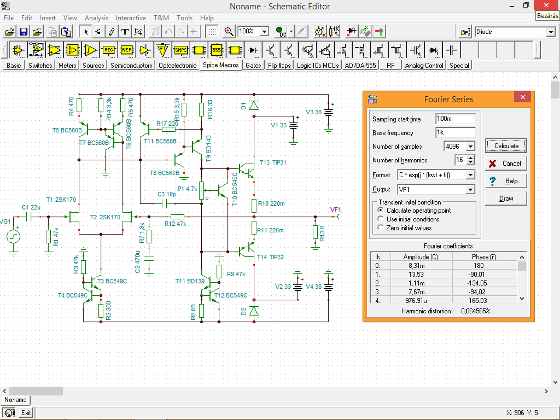Open the Number of samples dropdown
This screenshot has width=560, height=420.
click(x=471, y=147)
